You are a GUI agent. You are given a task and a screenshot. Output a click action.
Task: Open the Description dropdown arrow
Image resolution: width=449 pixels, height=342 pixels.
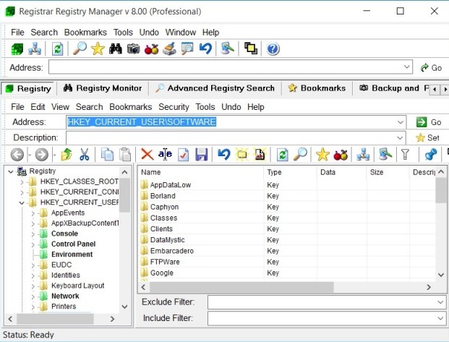pos(399,137)
